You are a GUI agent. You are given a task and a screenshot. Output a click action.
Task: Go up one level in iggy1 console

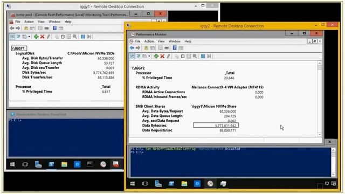(26, 28)
